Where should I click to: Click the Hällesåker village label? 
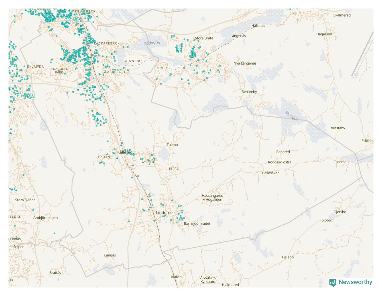[270, 173]
